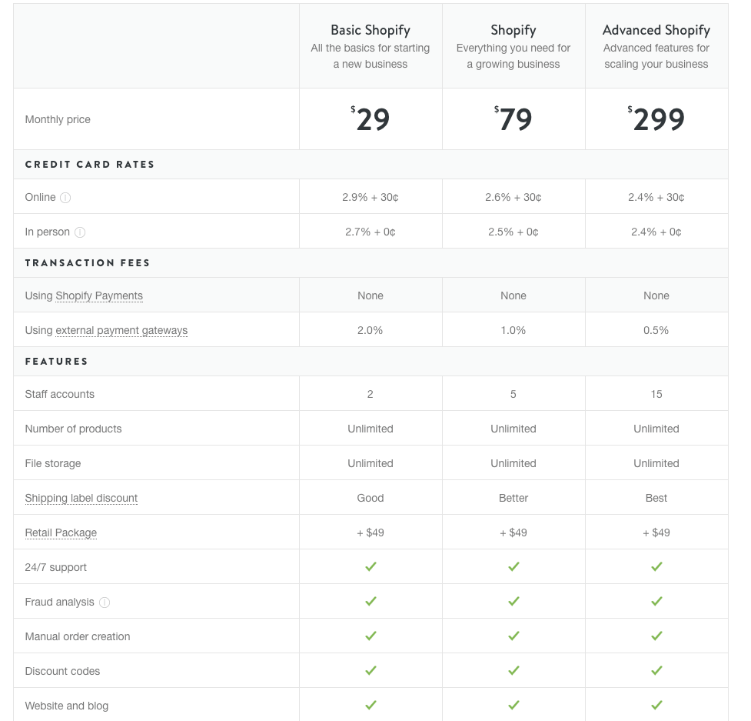Click the info icon next to Online
The width and height of the screenshot is (751, 721).
65,198
